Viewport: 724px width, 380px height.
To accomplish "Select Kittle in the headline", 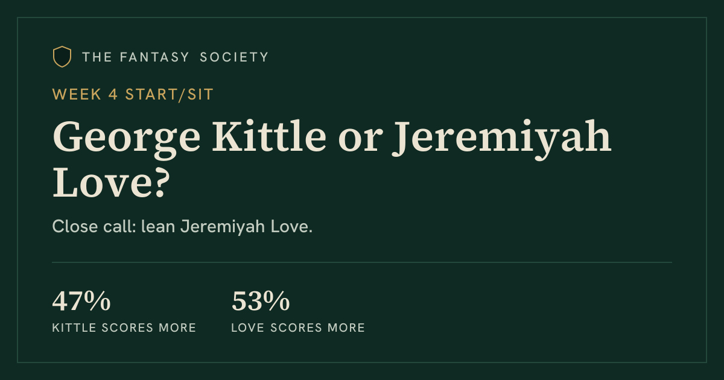I will 266,138.
